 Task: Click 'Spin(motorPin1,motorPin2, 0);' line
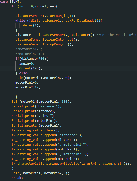pos(43,78)
